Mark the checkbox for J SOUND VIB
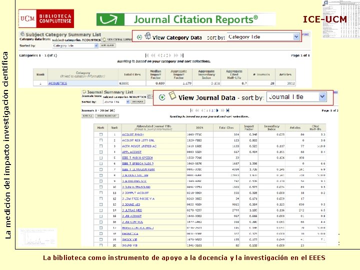Viewport: 360px width, 270px height. coord(101,204)
